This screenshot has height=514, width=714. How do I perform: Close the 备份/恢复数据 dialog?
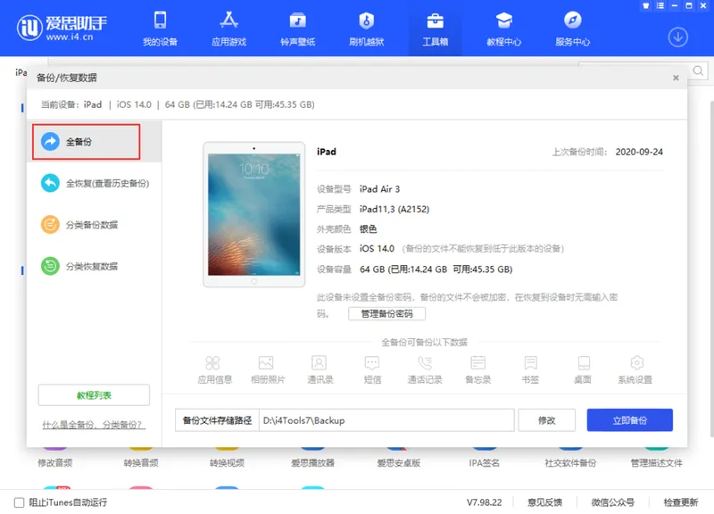(676, 78)
